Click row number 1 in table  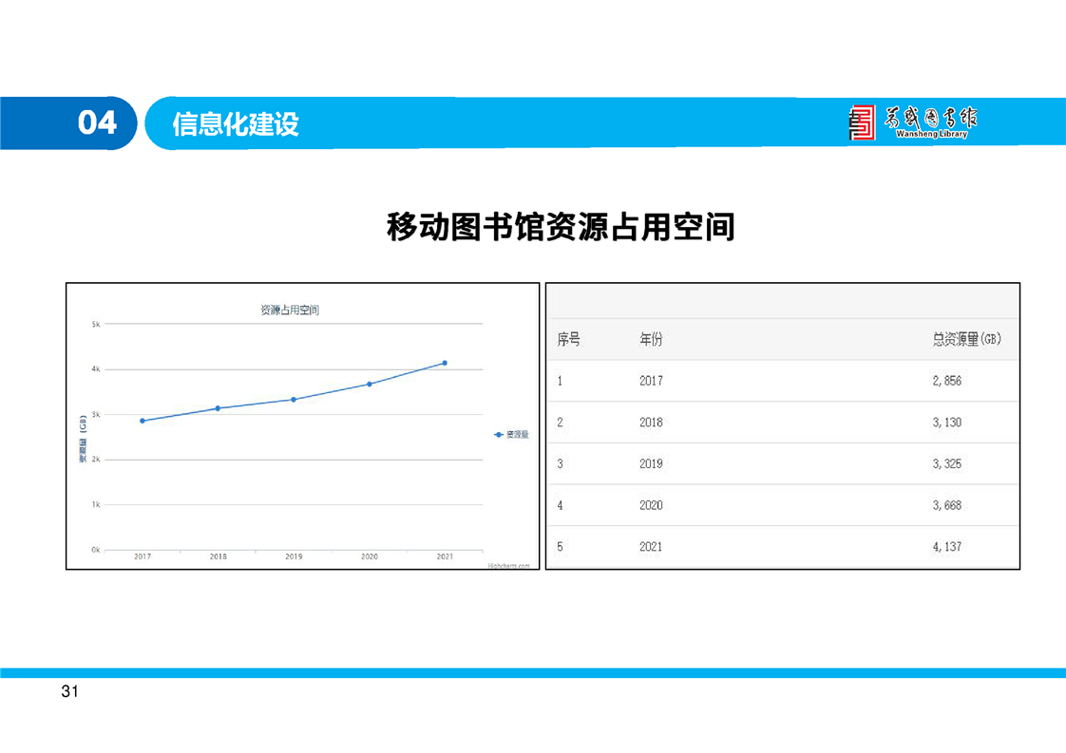pos(560,381)
